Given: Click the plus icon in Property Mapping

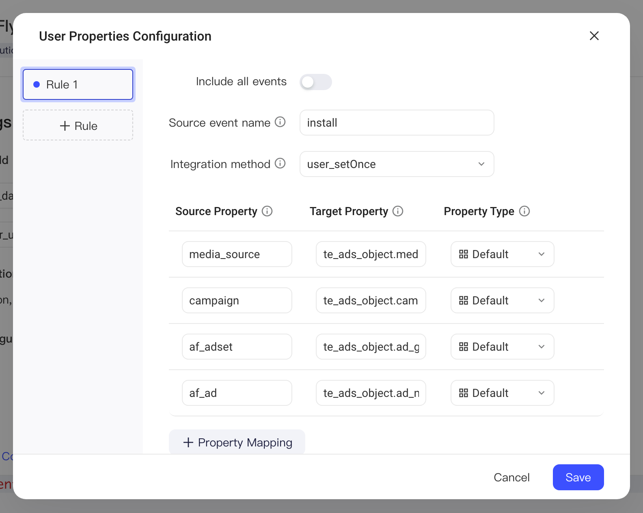Looking at the screenshot, I should (188, 442).
